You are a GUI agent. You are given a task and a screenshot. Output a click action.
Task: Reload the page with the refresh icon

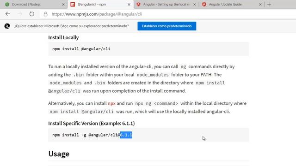32,14
